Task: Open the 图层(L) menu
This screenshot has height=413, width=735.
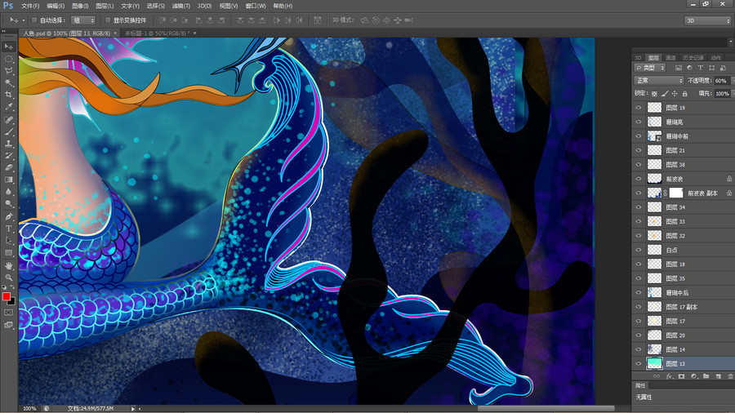Action: pos(105,6)
